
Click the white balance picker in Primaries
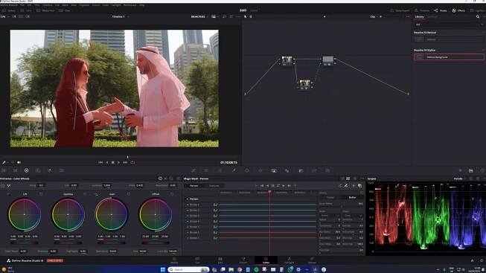[9, 186]
